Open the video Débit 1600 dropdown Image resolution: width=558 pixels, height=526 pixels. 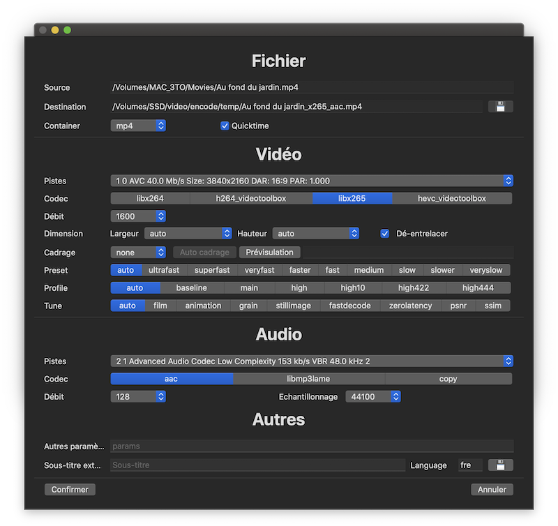(138, 216)
